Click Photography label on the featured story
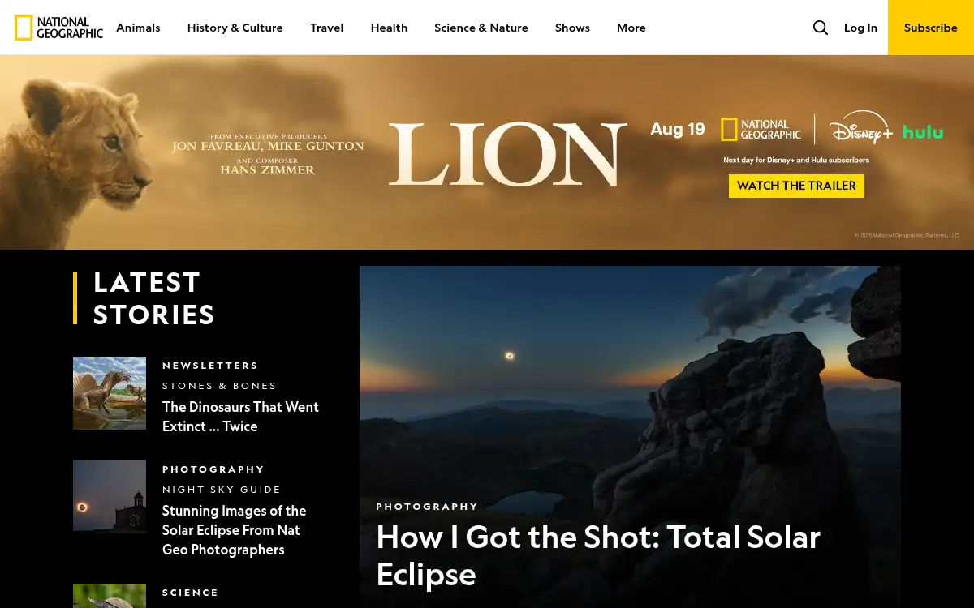Image resolution: width=974 pixels, height=608 pixels. coord(427,507)
